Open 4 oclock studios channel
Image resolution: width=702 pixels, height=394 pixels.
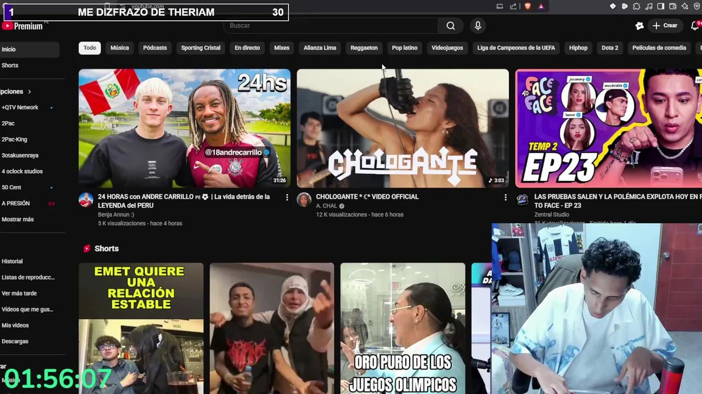[x=22, y=171]
